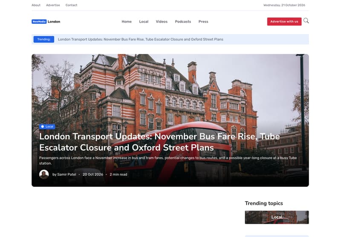Click the author name Samir Patel
Screen dimensions: 341x237
pos(66,174)
